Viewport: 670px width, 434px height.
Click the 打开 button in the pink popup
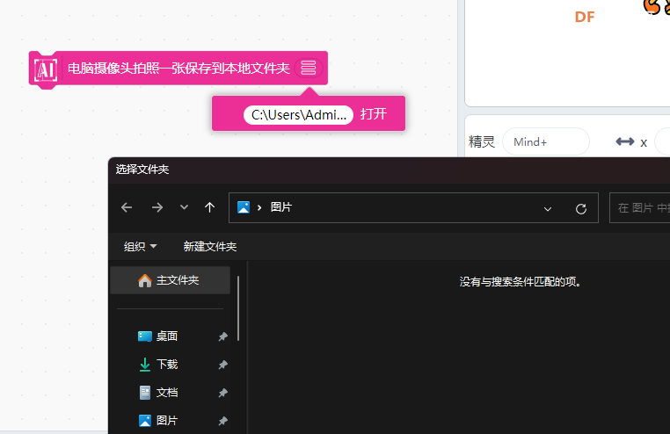click(x=374, y=114)
